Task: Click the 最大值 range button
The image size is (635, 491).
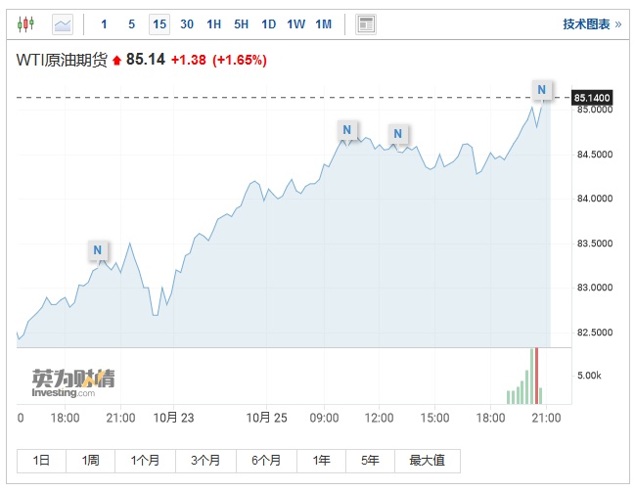Action: pyautogui.click(x=427, y=461)
